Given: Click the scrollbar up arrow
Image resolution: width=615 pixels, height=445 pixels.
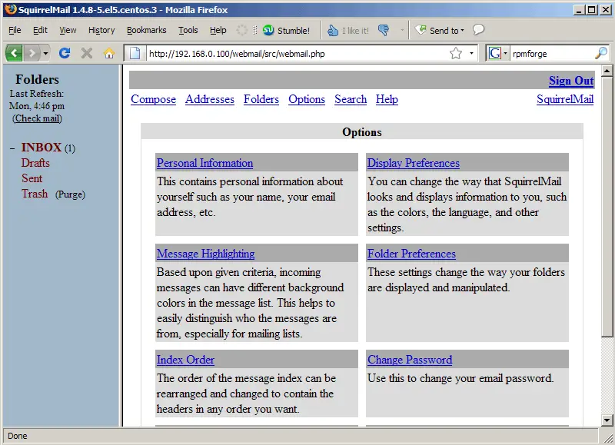Looking at the screenshot, I should point(607,71).
